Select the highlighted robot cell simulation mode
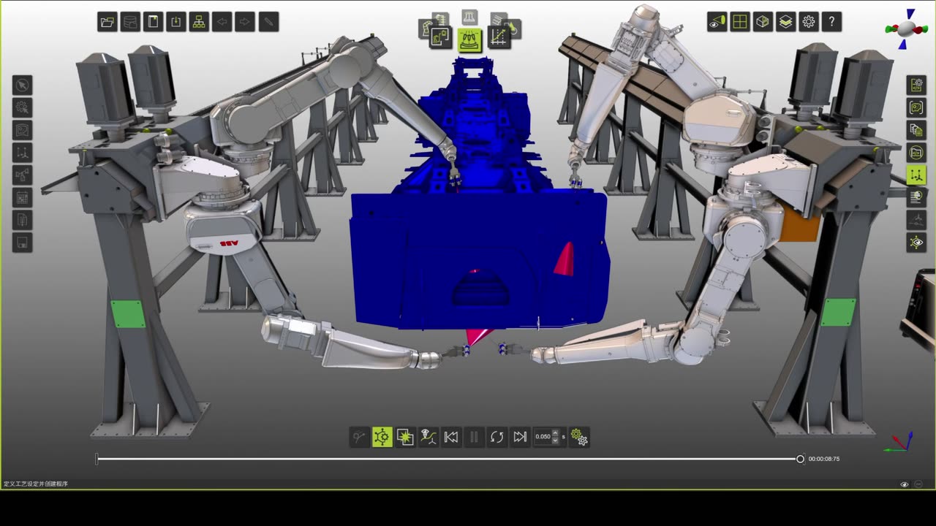This screenshot has width=936, height=526. coord(469,39)
